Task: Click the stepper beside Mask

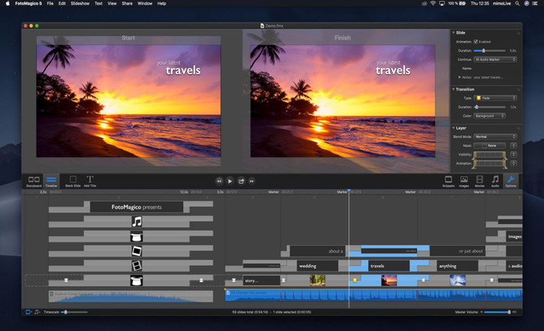Action: coord(514,145)
